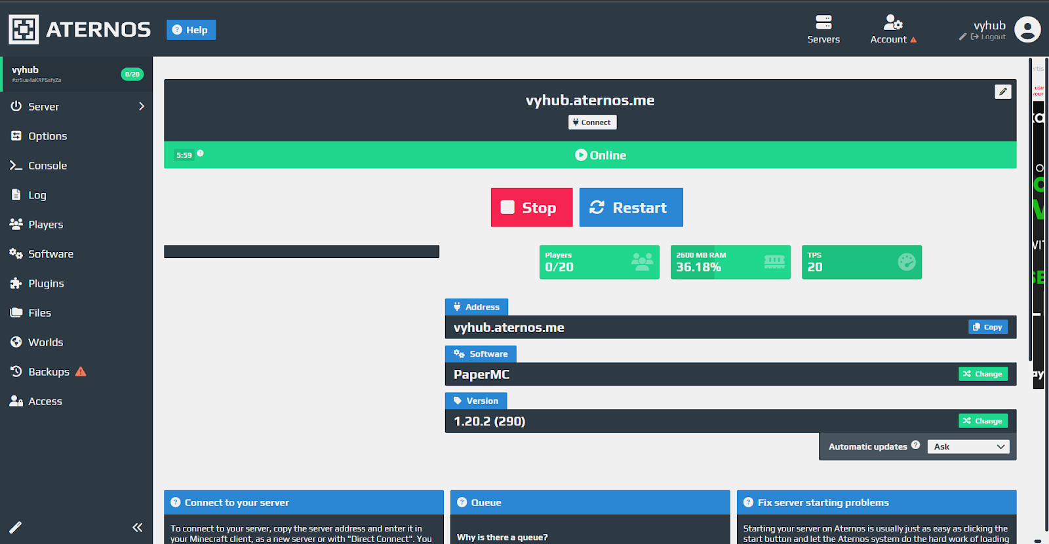
Task: Click the Logout link
Action: pyautogui.click(x=989, y=37)
